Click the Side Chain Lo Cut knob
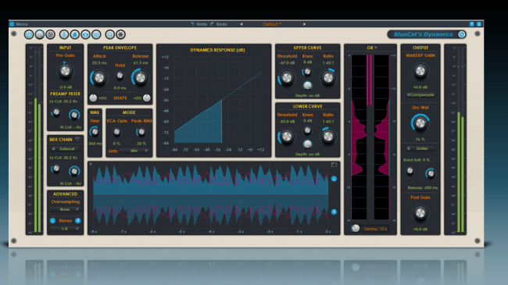 pos(56,169)
